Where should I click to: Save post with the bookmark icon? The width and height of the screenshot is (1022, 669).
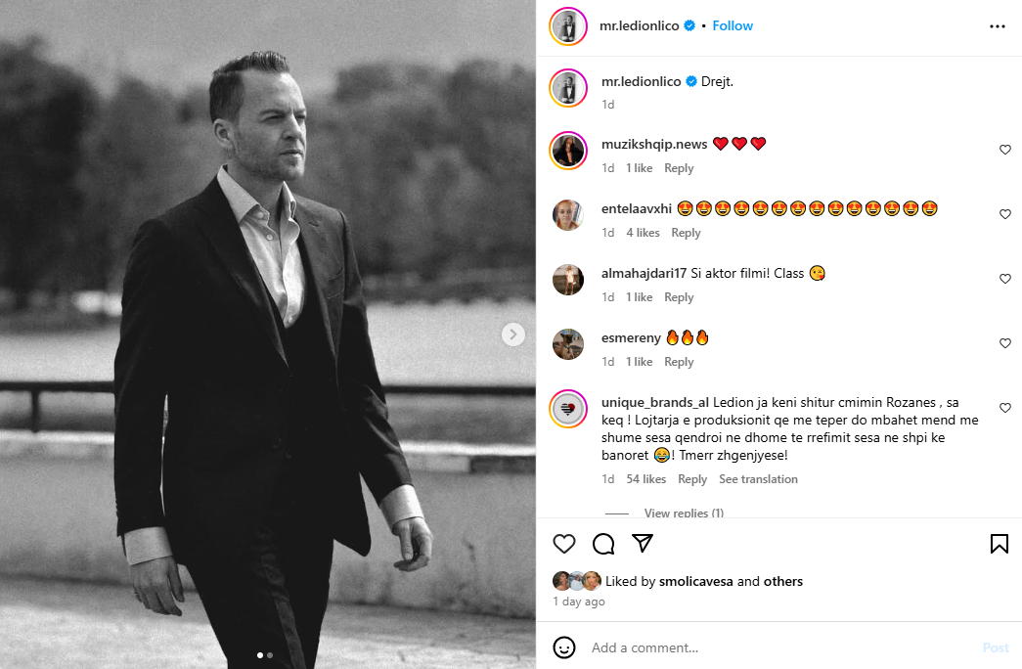pyautogui.click(x=999, y=544)
